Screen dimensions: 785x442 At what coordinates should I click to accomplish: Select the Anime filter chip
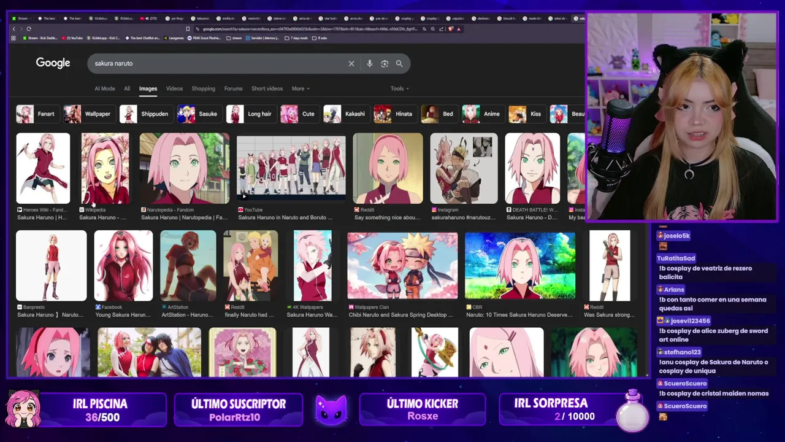(x=483, y=114)
